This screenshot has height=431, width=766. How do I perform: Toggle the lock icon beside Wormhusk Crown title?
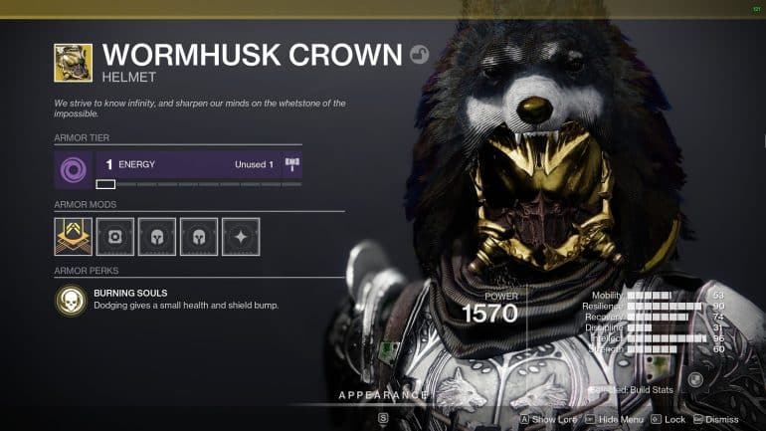[x=419, y=54]
